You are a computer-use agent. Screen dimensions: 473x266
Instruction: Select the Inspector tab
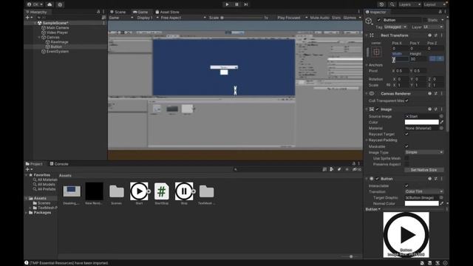click(x=376, y=12)
